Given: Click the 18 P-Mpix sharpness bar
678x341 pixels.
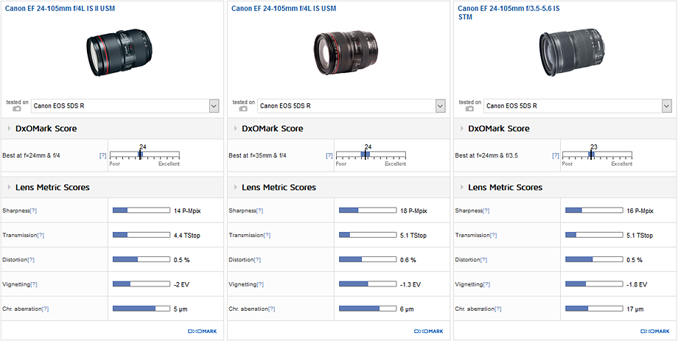Looking at the screenshot, I should pyautogui.click(x=368, y=211).
